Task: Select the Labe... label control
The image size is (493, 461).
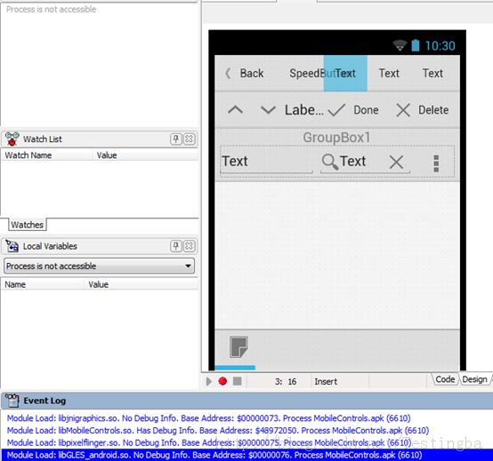Action: click(303, 110)
